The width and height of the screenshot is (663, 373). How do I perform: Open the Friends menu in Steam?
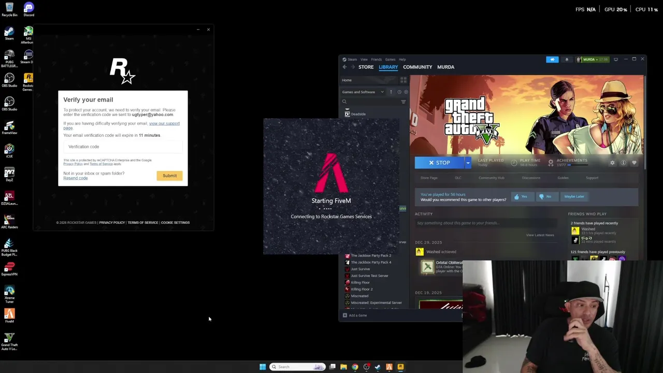377,60
